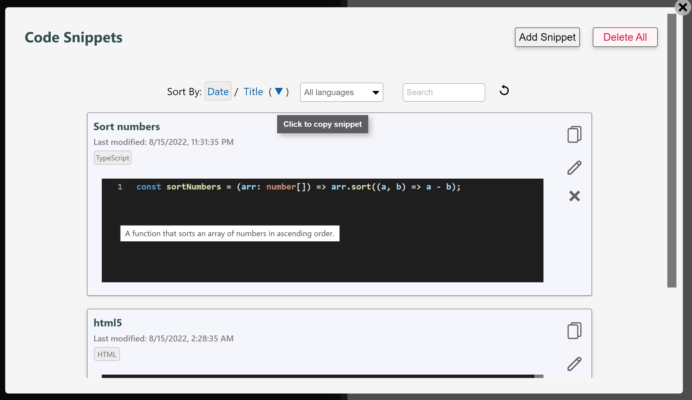Sort snippets by Title
Viewport: 692px width, 400px height.
click(x=253, y=92)
